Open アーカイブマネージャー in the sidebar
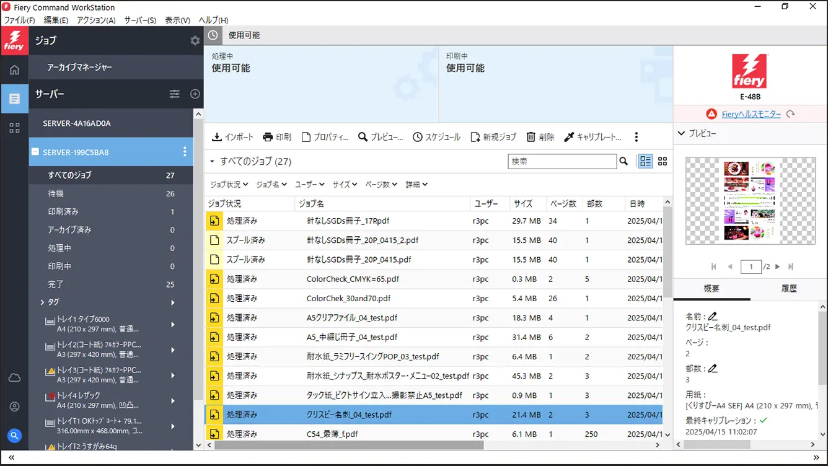This screenshot has width=828, height=466. pos(80,67)
